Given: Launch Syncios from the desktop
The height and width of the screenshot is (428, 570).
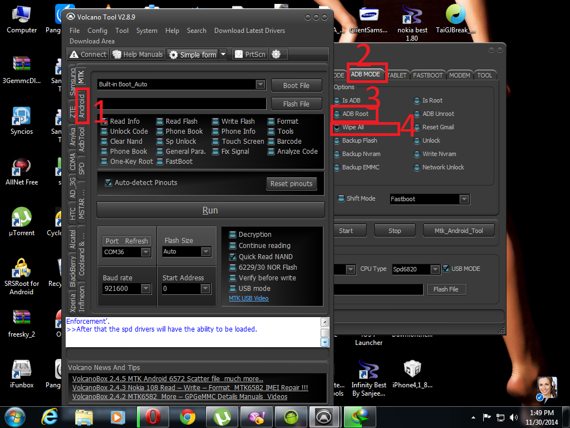Looking at the screenshot, I should coord(22,121).
